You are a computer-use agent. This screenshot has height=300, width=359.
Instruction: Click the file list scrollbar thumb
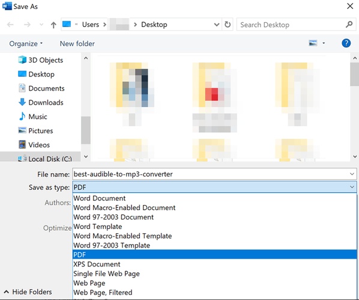[x=355, y=74]
